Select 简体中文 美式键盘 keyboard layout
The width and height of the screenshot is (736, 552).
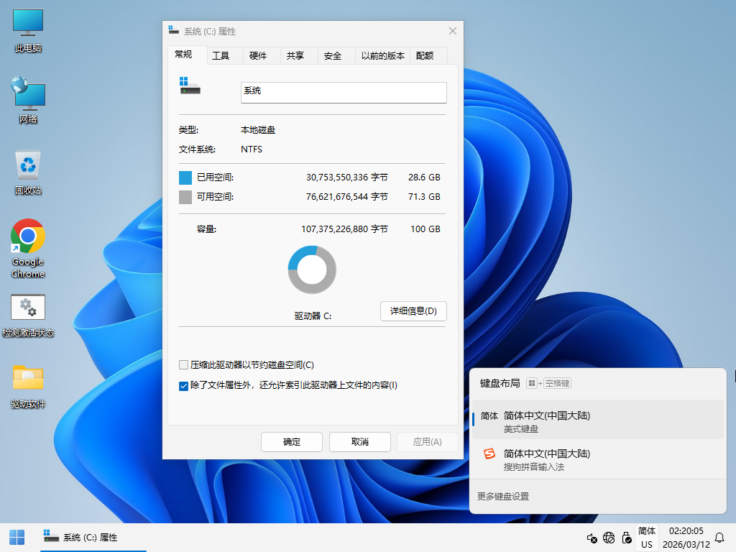pyautogui.click(x=597, y=421)
